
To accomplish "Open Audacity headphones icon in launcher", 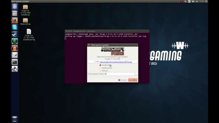I will (15, 48).
